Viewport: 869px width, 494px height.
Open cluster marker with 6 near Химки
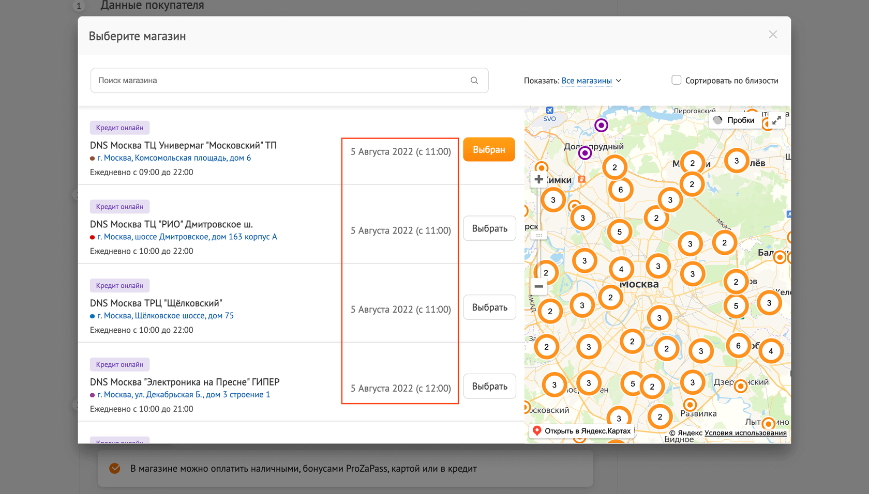click(x=621, y=190)
